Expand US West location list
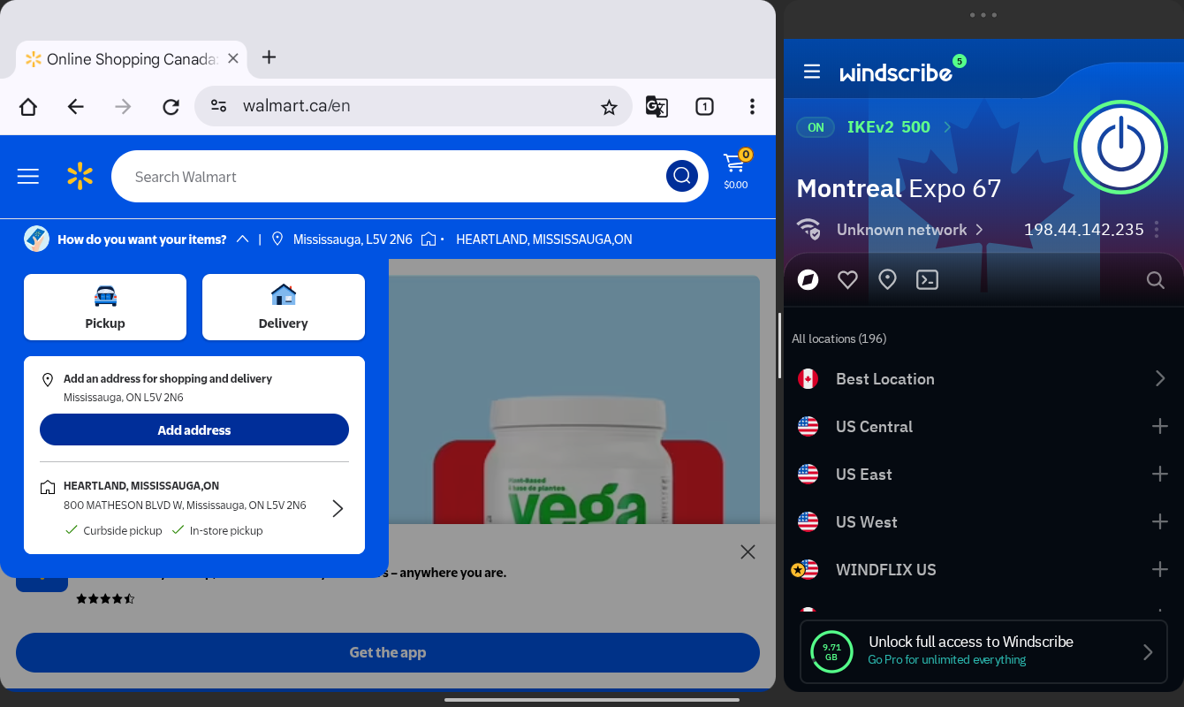 1160,522
